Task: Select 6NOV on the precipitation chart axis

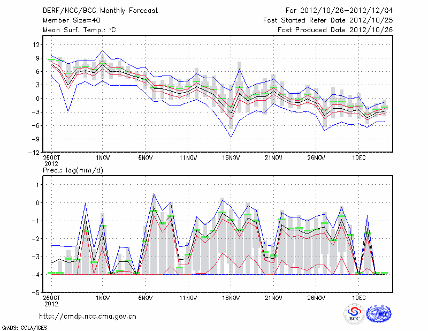Action: [145, 299]
